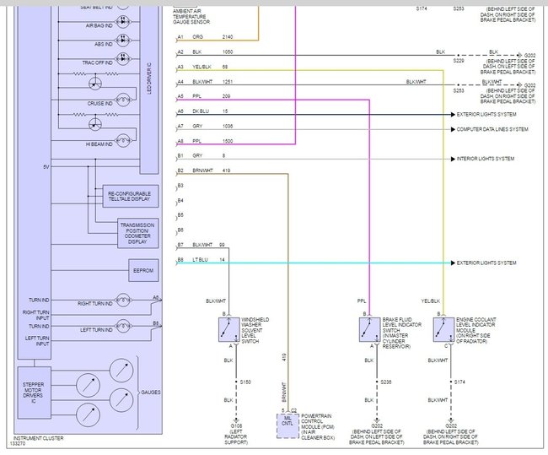Select the unused pin B6 label

(180, 230)
